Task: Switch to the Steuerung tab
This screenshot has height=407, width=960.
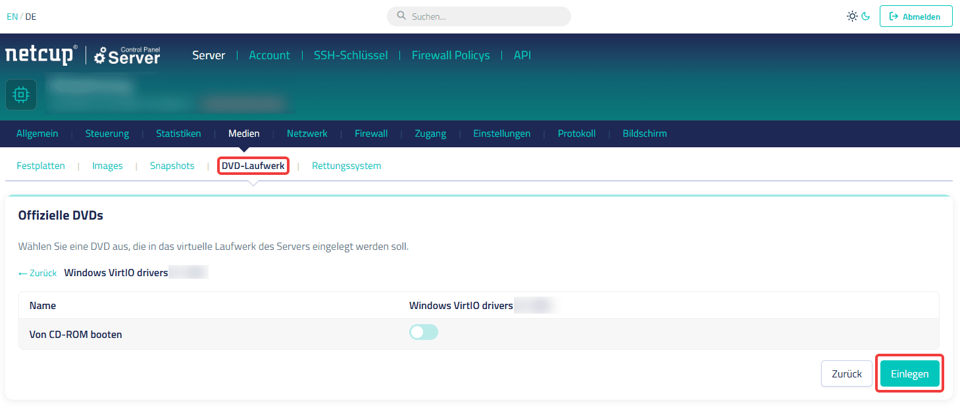Action: pos(107,133)
